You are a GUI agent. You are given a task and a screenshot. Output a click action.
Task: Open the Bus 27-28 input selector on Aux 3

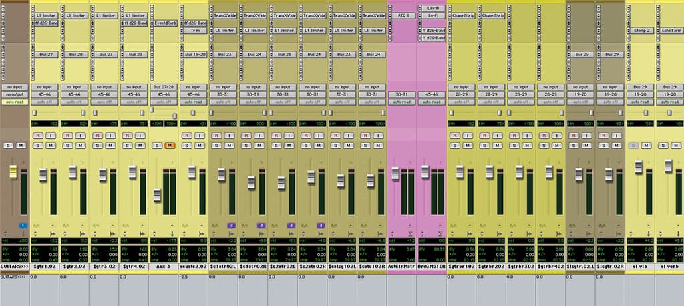164,87
